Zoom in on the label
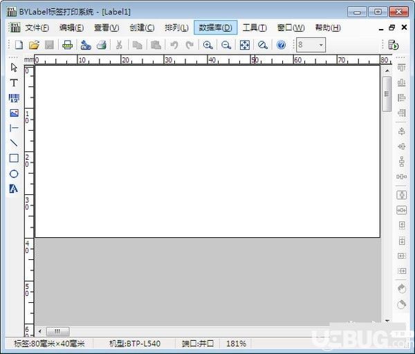Screen dimensions: 415x354 [207, 45]
